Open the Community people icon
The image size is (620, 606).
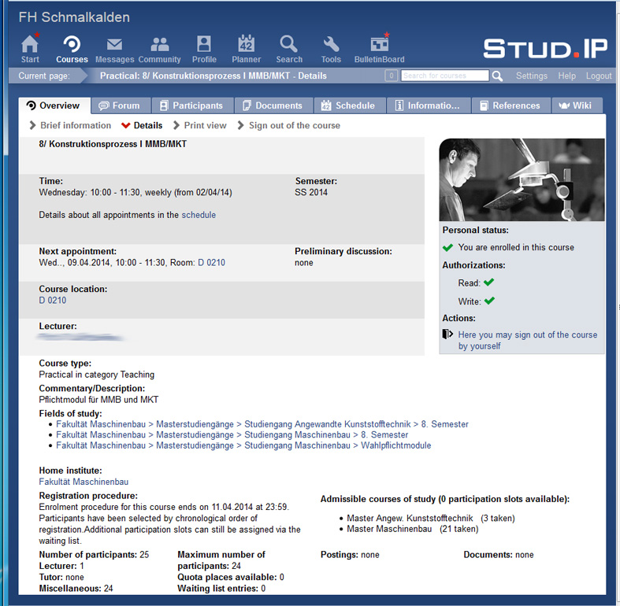[x=160, y=44]
